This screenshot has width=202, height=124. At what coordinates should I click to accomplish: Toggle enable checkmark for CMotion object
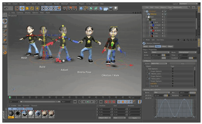tap(166, 14)
